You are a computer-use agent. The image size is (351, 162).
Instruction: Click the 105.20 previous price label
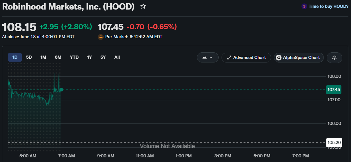[334, 142]
